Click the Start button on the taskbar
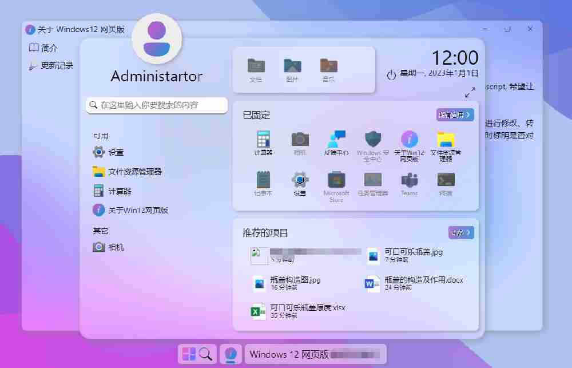Screen dimensions: 572x368 click(190, 354)
